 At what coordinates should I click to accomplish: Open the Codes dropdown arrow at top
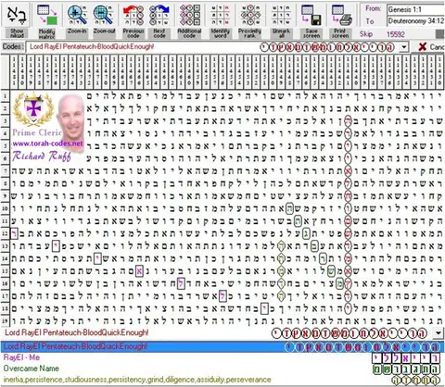403,47
